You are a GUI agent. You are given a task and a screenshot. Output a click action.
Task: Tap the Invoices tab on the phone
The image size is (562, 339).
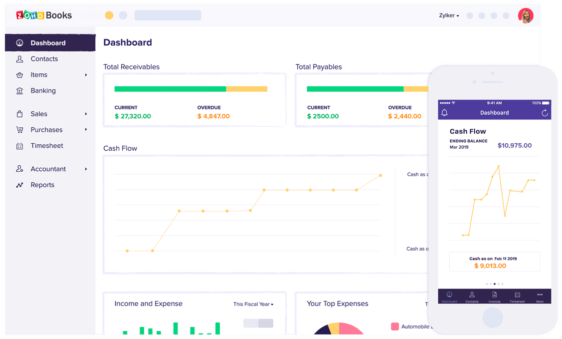pyautogui.click(x=494, y=297)
